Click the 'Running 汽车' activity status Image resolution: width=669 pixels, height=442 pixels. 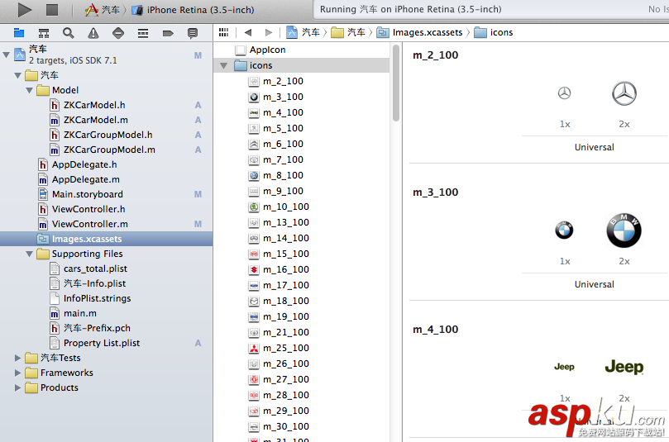coord(410,9)
